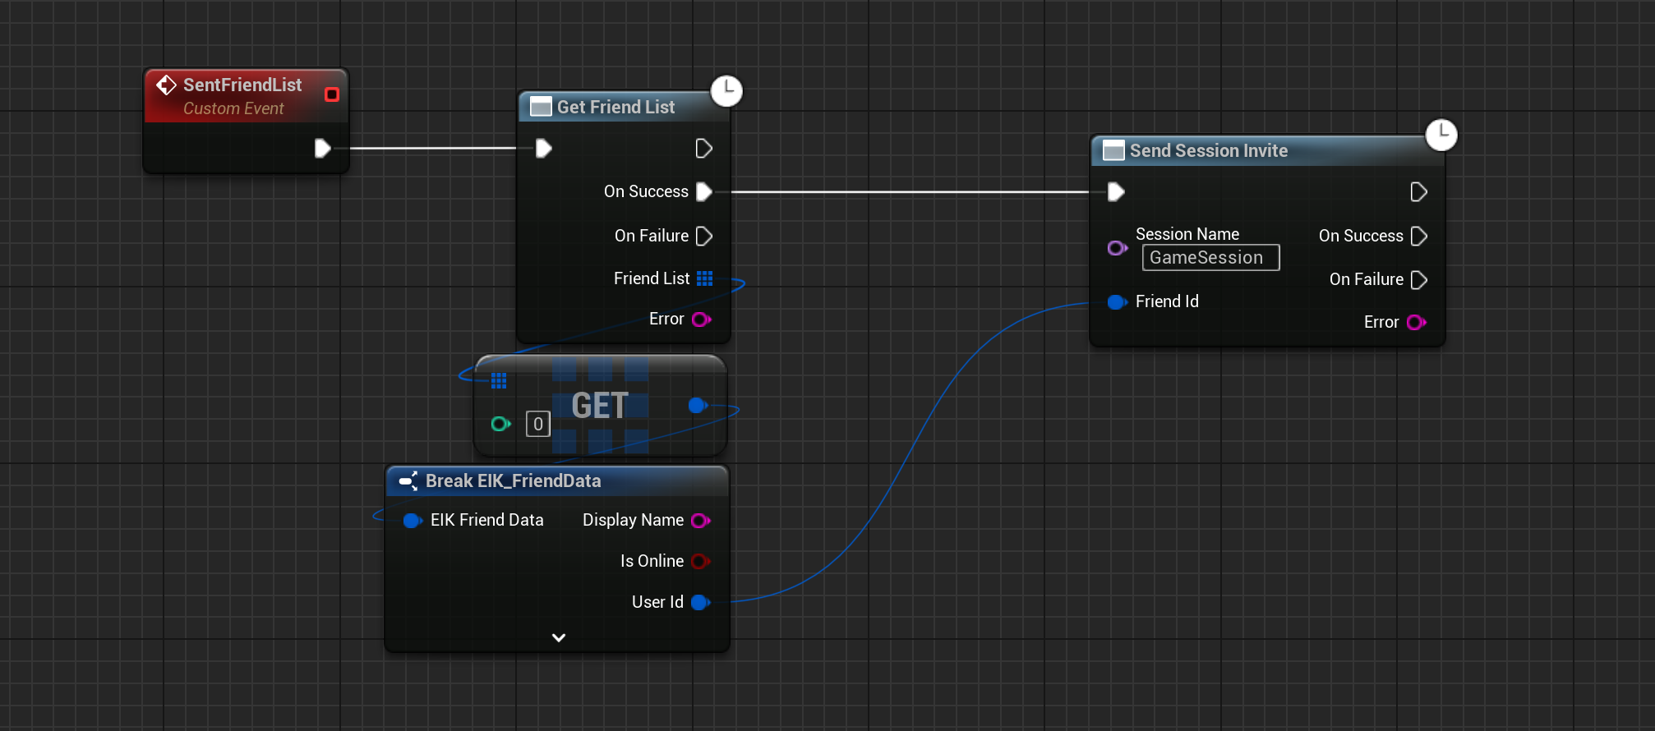
Task: Click the Display Name string output pin
Action: coord(700,520)
